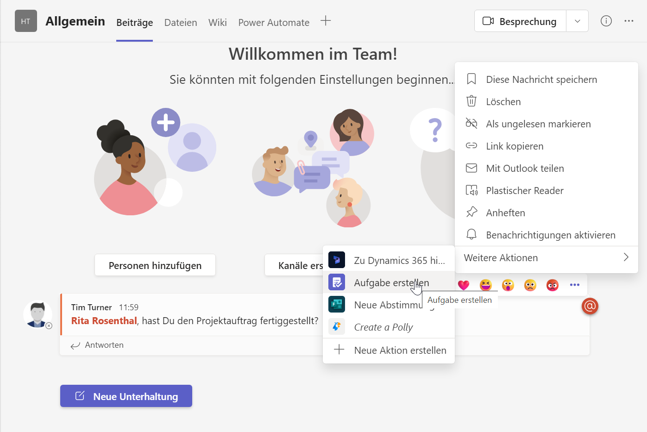647x432 pixels.
Task: Choose Link kopieren
Action: click(546, 146)
